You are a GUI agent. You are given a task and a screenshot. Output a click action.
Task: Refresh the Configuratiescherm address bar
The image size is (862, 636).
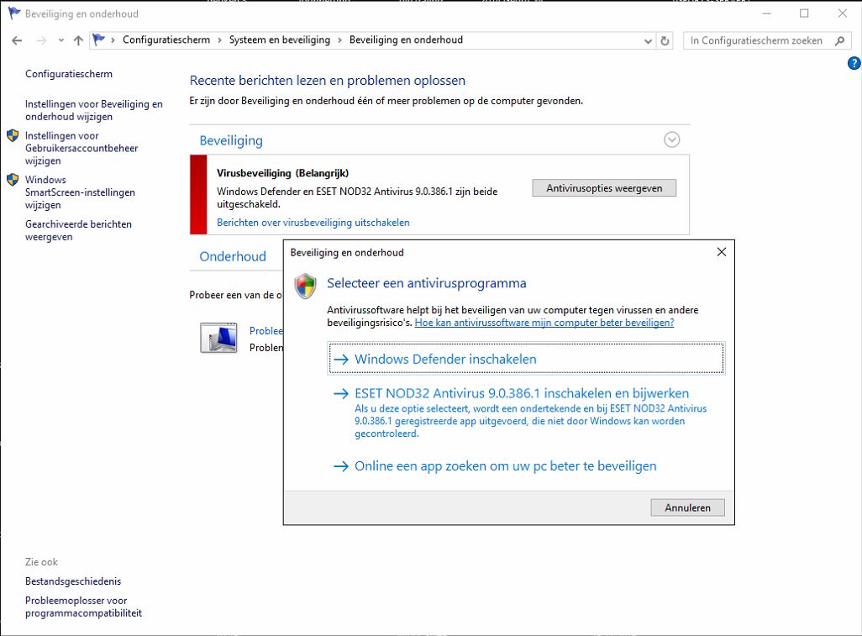click(x=665, y=40)
